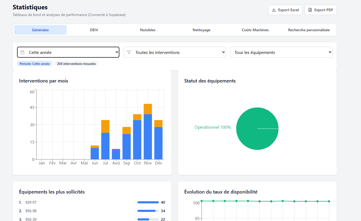Select the Nuisibles tab
The height and width of the screenshot is (221, 361).
(x=148, y=30)
